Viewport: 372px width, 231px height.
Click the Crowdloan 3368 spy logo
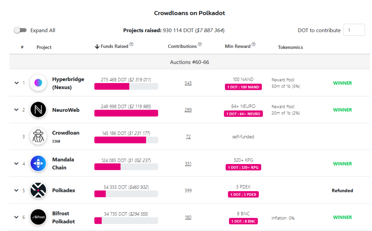click(38, 136)
